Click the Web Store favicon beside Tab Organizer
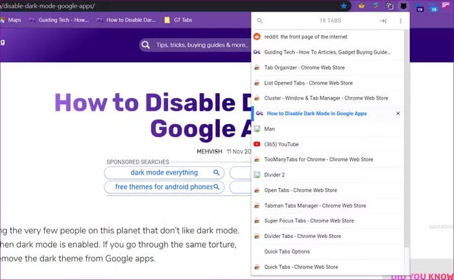Image resolution: width=454 pixels, height=280 pixels. [257, 67]
